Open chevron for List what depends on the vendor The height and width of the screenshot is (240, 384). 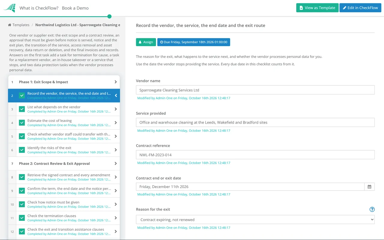[116, 109]
